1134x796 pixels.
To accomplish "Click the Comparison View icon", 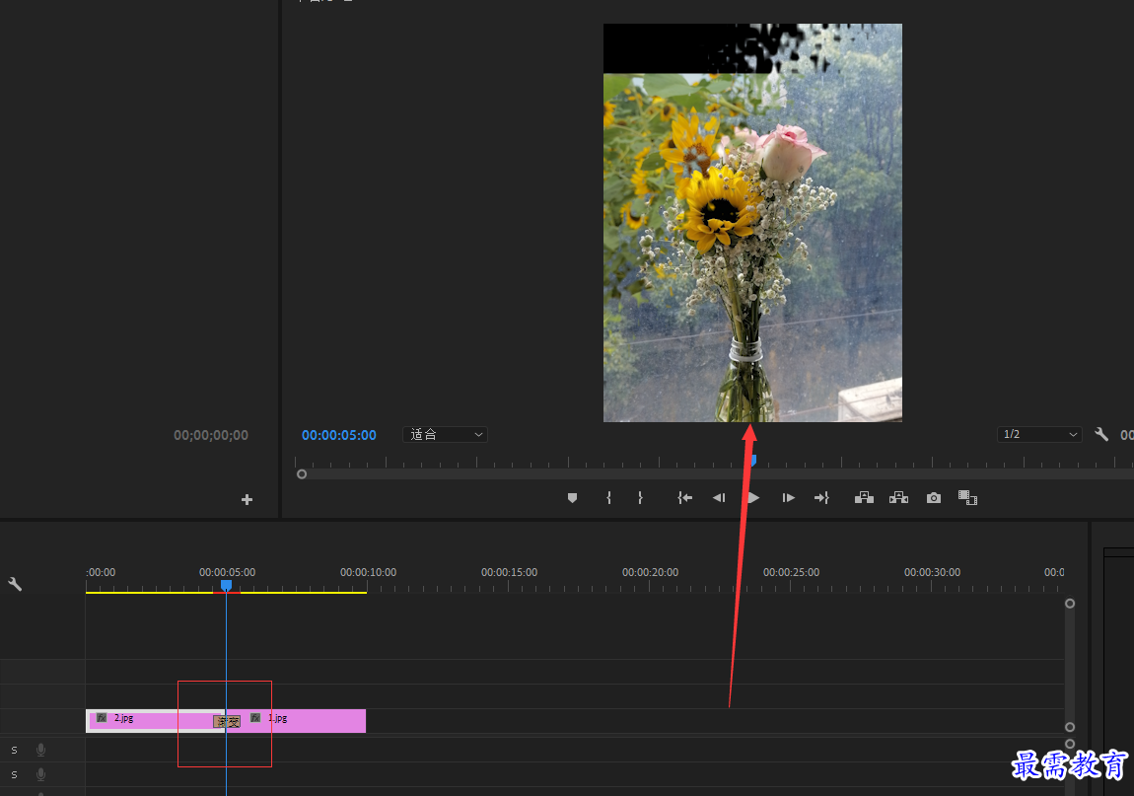I will click(967, 498).
